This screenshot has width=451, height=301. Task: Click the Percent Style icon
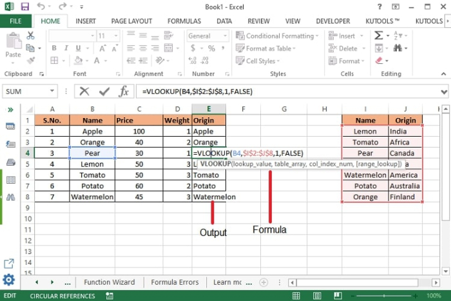[211, 48]
